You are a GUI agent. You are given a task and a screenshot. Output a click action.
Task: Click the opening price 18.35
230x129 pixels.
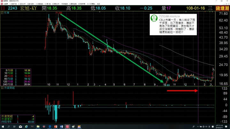(52, 8)
